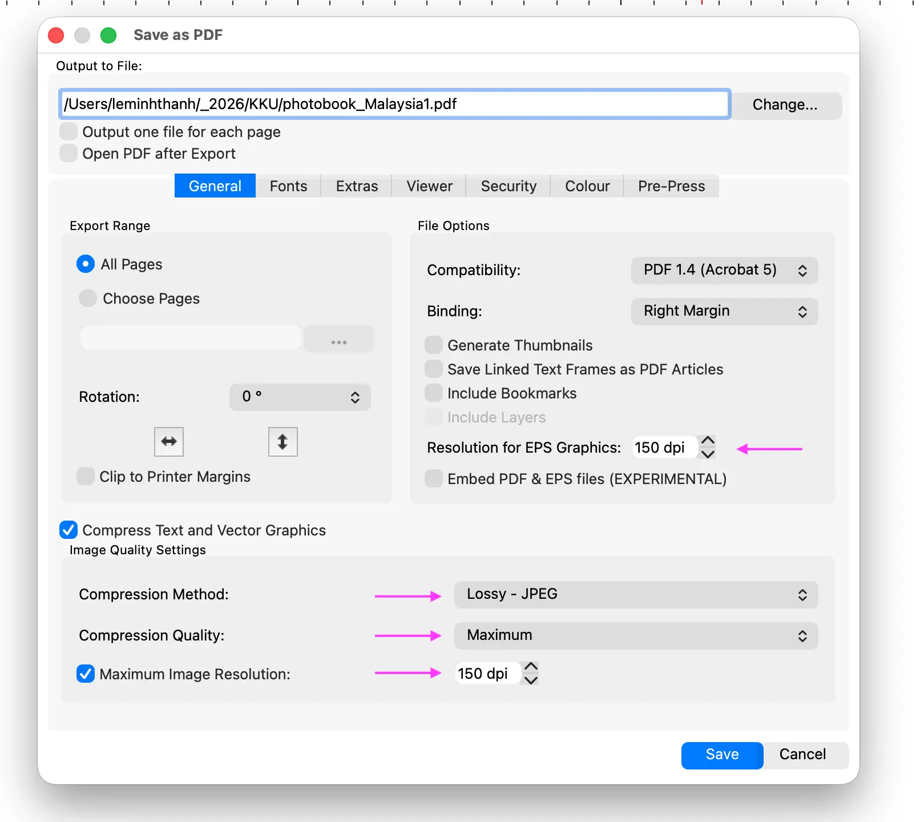Viewport: 920px width, 822px height.
Task: Enable Output one file for each page
Action: [68, 132]
